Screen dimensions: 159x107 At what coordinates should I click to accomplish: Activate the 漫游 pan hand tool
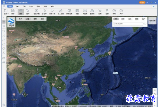point(21,12)
